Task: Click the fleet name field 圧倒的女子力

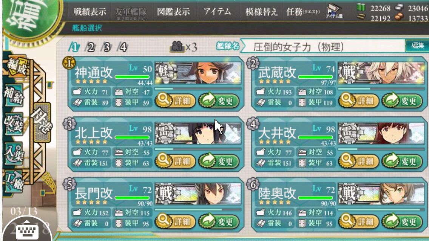Action: (323, 47)
